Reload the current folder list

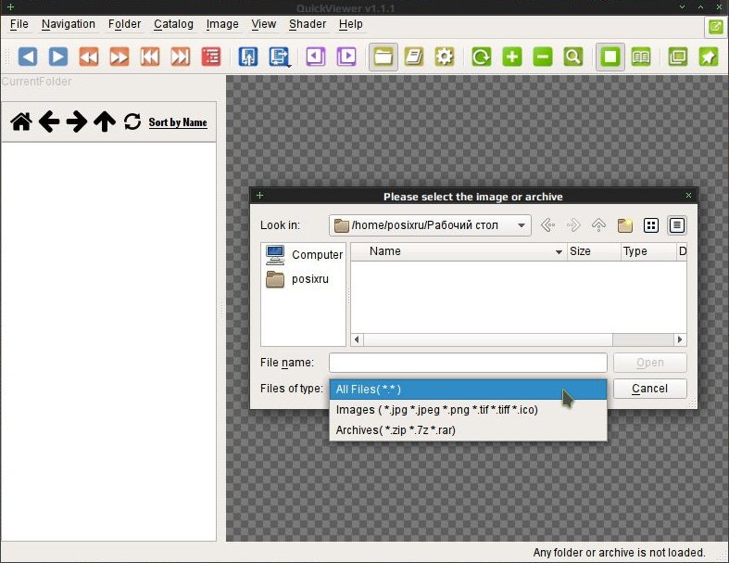coord(132,122)
